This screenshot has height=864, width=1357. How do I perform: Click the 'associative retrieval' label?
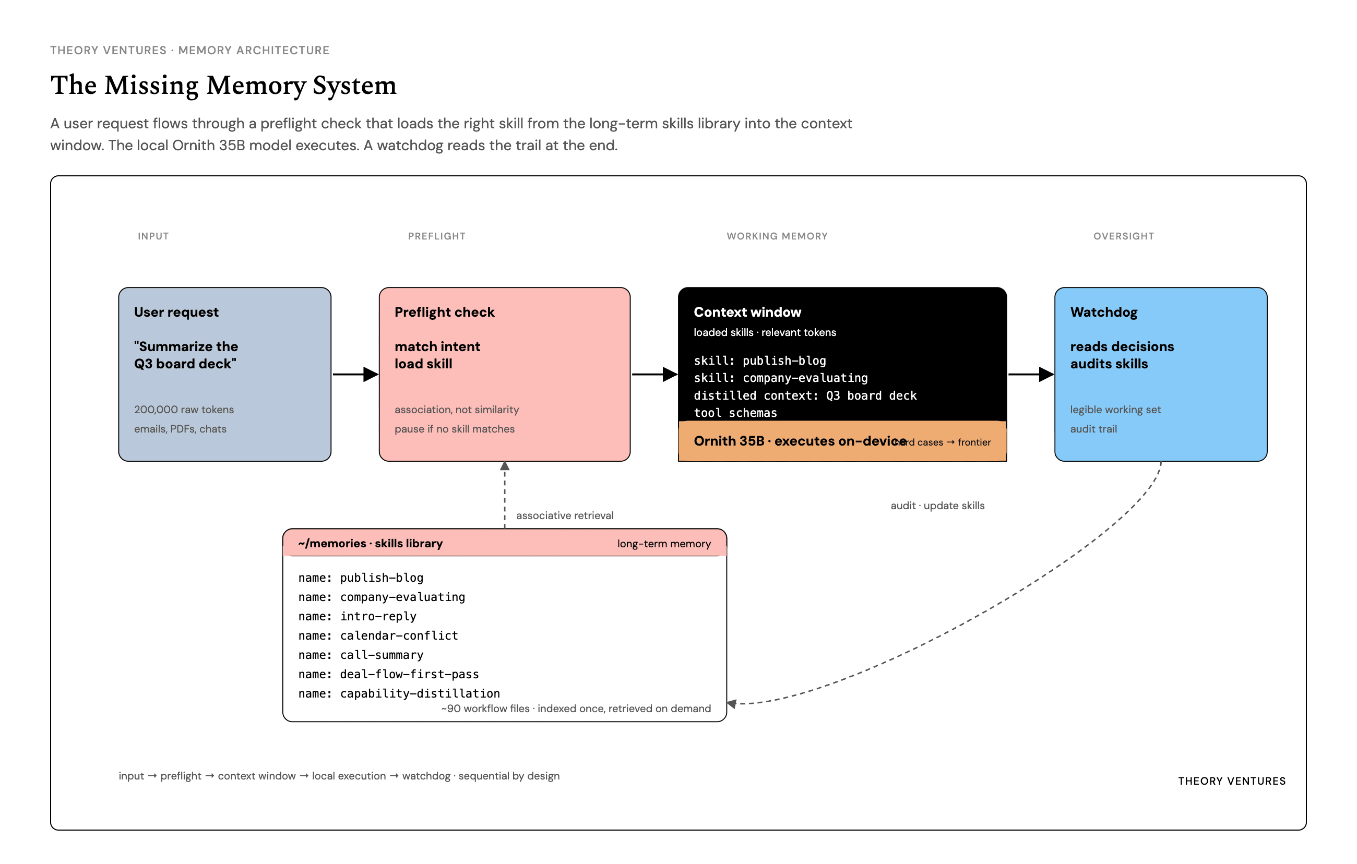pos(565,515)
